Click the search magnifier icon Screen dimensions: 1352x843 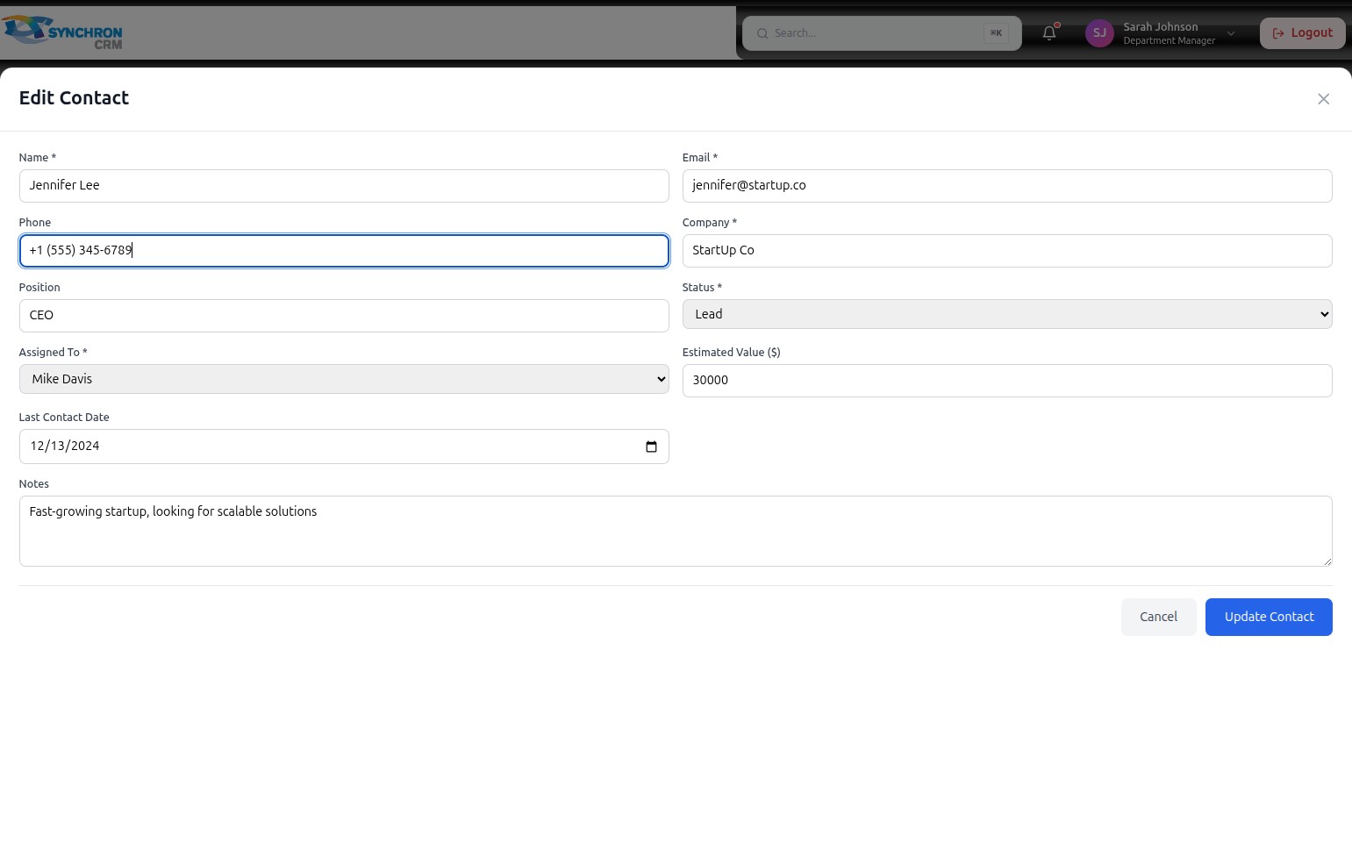tap(762, 33)
